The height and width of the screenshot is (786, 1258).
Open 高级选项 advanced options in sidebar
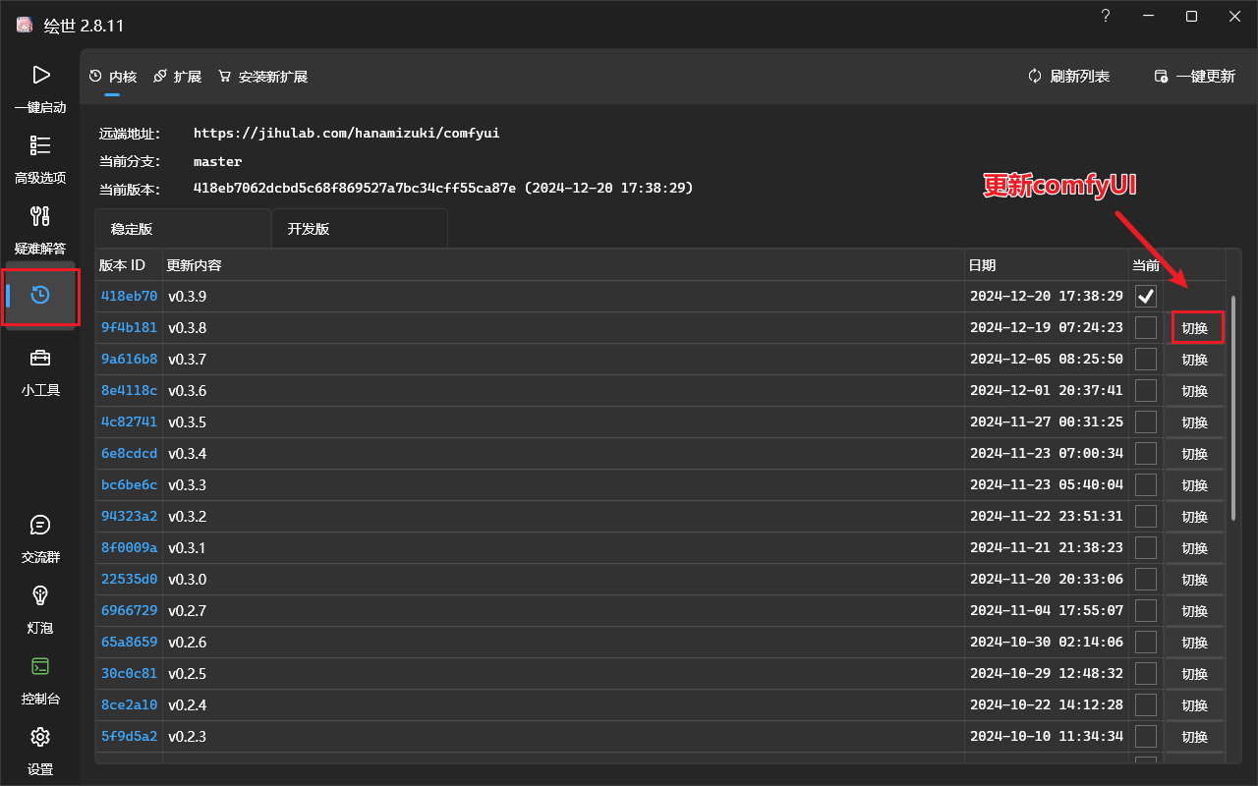[x=40, y=146]
